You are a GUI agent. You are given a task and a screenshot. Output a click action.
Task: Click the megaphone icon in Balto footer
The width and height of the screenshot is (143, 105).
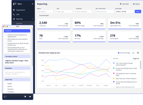pos(30,97)
